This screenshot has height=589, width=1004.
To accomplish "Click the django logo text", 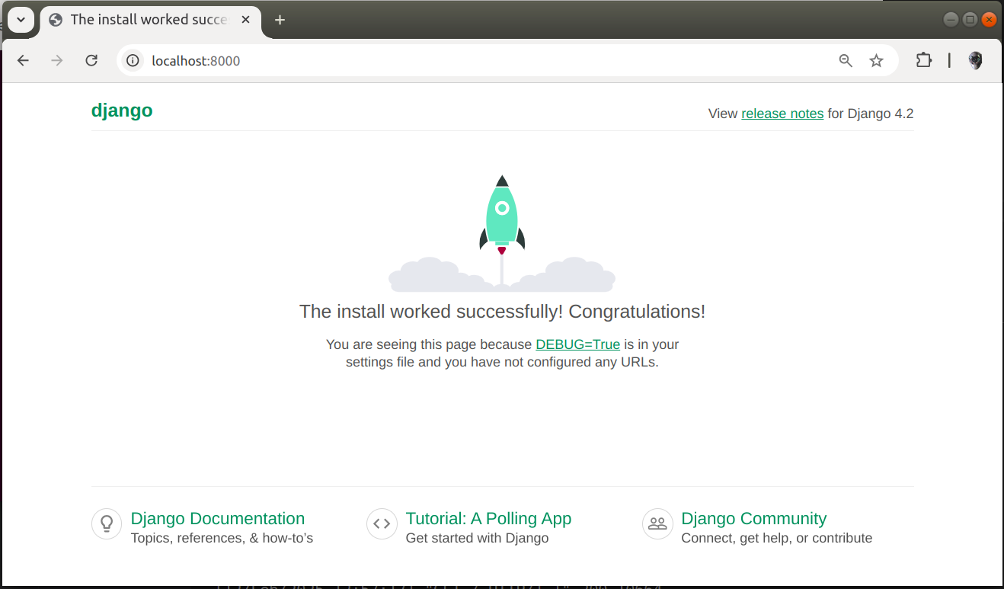I will click(x=122, y=110).
